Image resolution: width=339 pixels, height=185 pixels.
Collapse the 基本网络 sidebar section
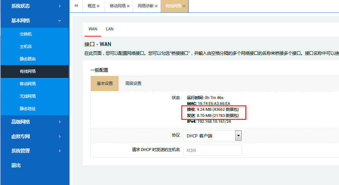[x=34, y=21]
